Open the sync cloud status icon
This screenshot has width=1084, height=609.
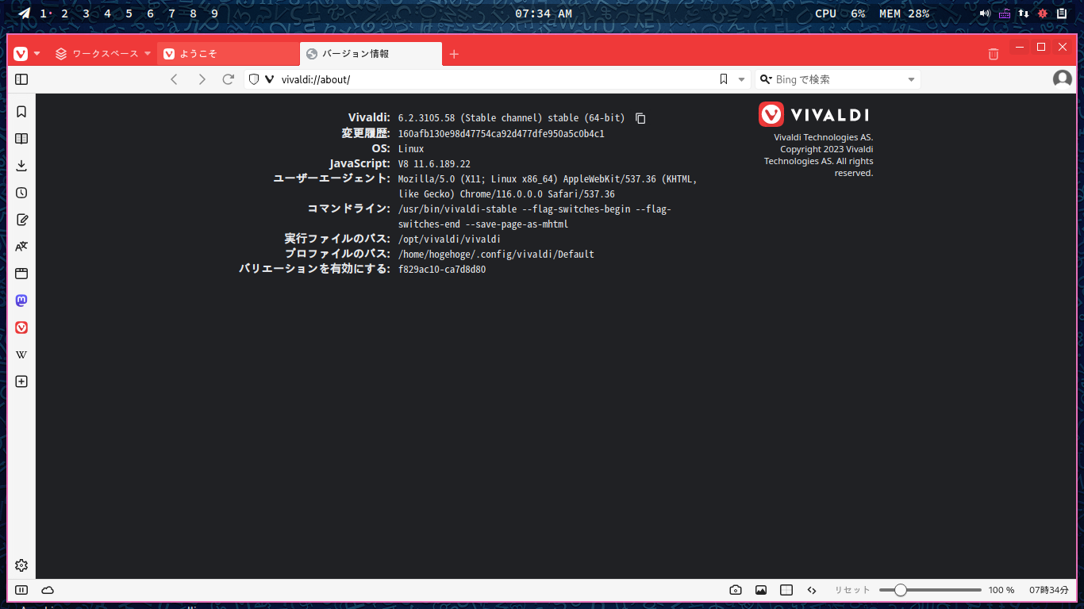point(48,590)
